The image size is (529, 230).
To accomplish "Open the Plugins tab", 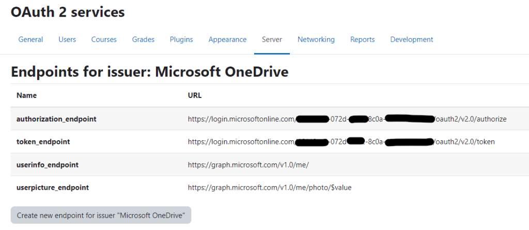I will coord(181,40).
